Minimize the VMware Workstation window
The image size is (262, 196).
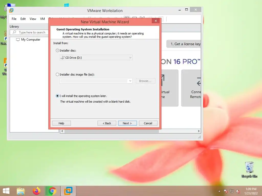[180, 10]
